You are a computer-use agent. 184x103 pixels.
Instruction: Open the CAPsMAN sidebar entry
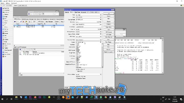6,10
